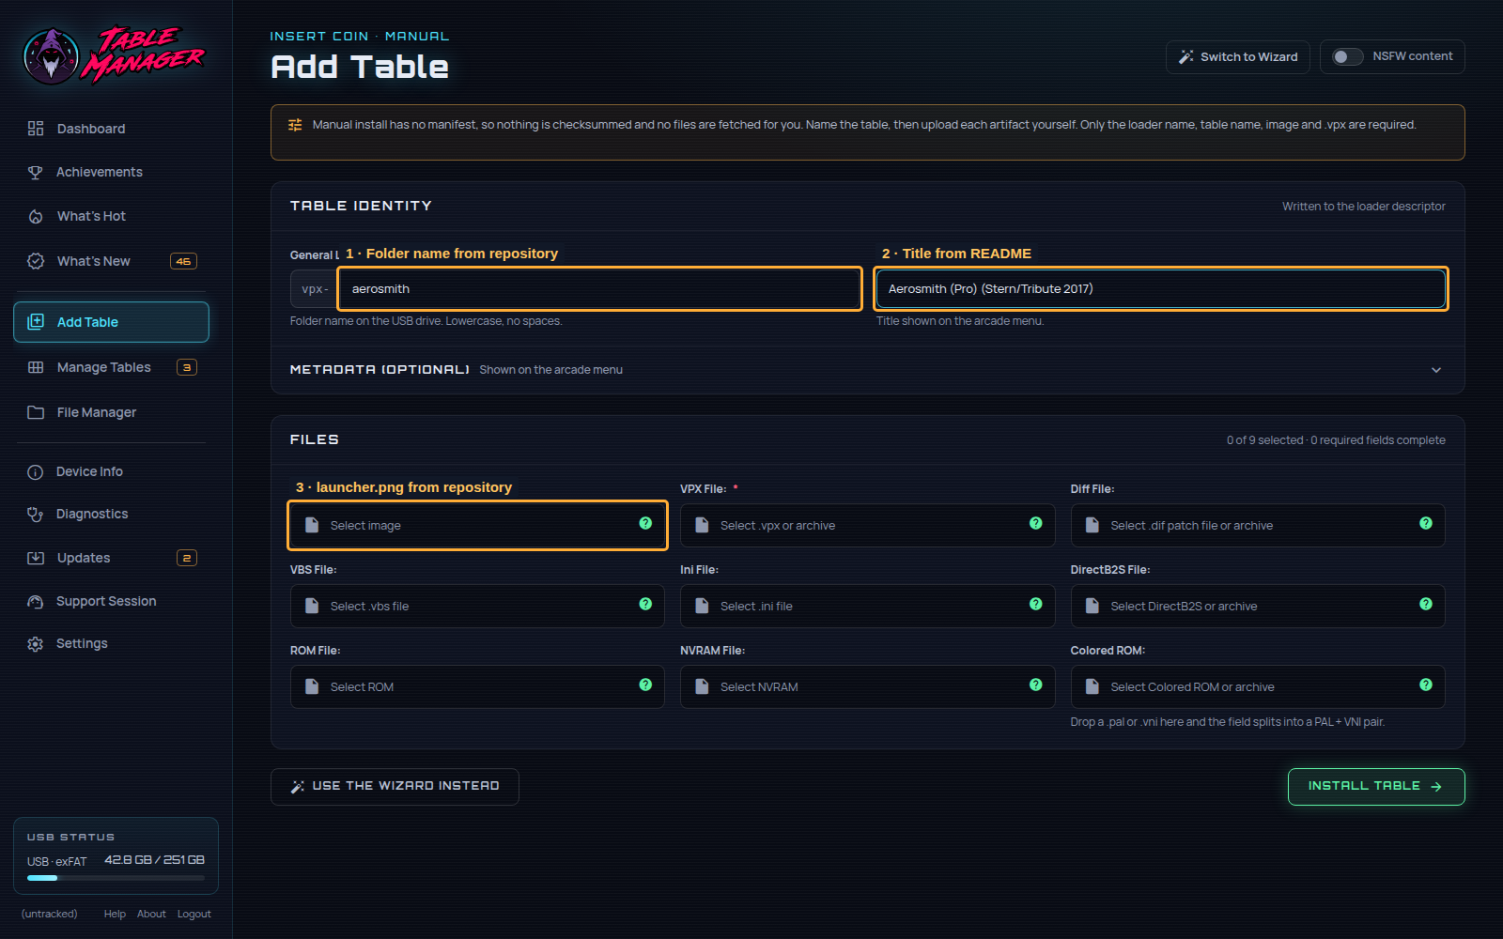Click the 46 badge beside What's New
This screenshot has height=939, width=1503.
point(183,261)
